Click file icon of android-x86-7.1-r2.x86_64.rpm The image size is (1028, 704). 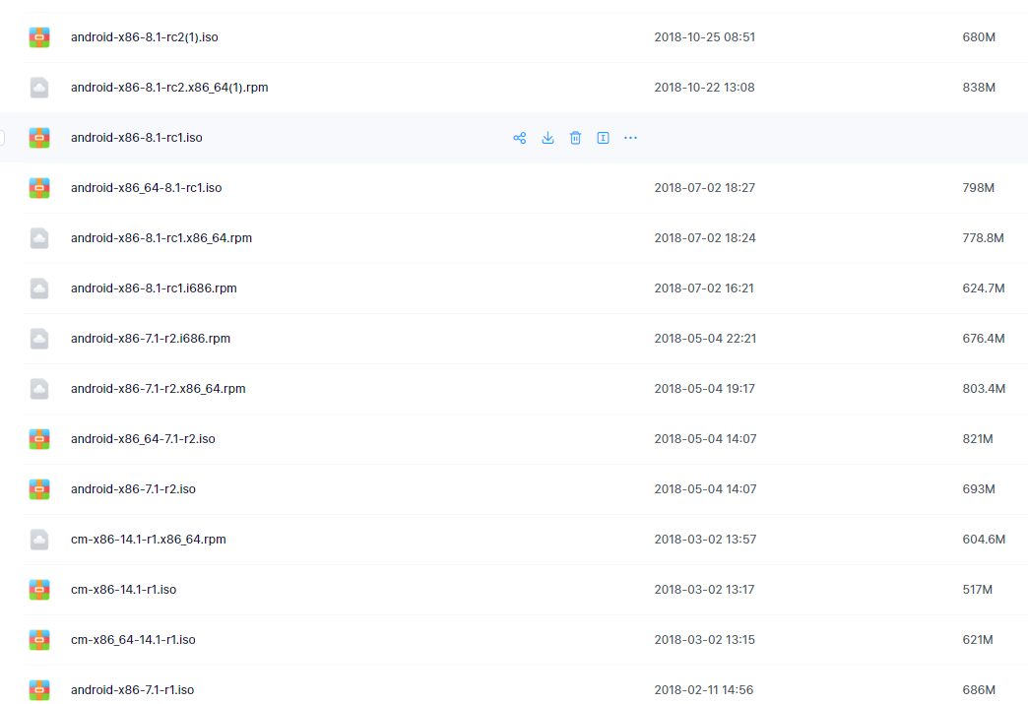click(39, 389)
